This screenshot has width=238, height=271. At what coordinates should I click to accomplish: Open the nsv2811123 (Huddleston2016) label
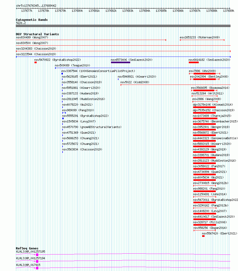coord(214,161)
